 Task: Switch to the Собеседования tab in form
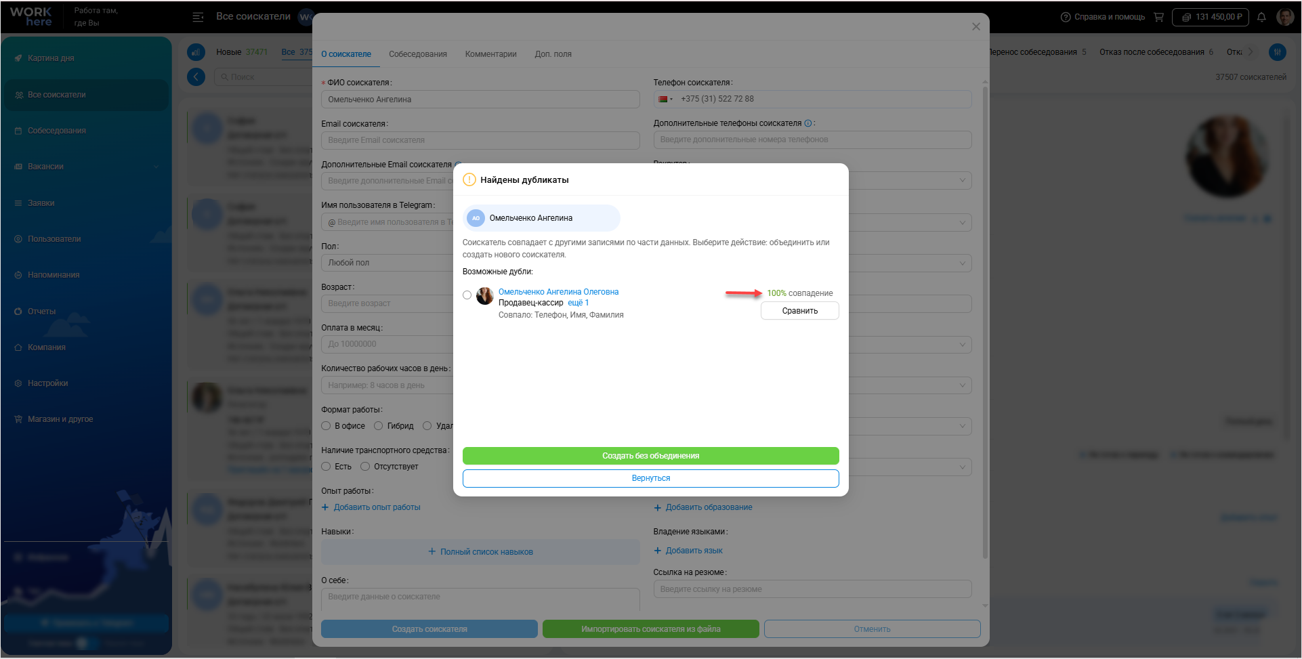click(x=418, y=54)
